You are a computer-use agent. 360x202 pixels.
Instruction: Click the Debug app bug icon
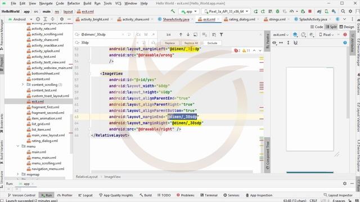[277, 11]
